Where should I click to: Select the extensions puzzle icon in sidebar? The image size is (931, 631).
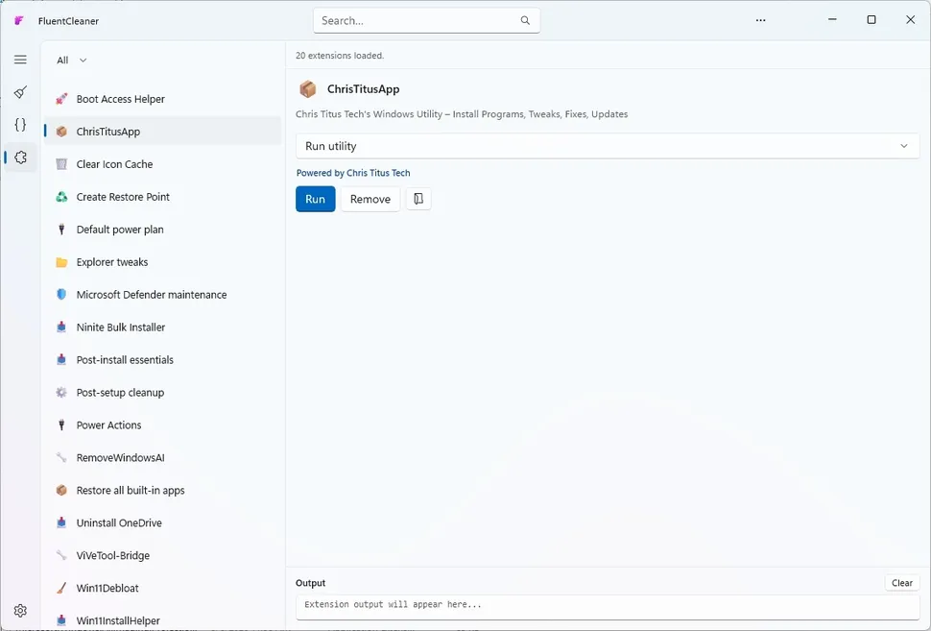pyautogui.click(x=20, y=158)
